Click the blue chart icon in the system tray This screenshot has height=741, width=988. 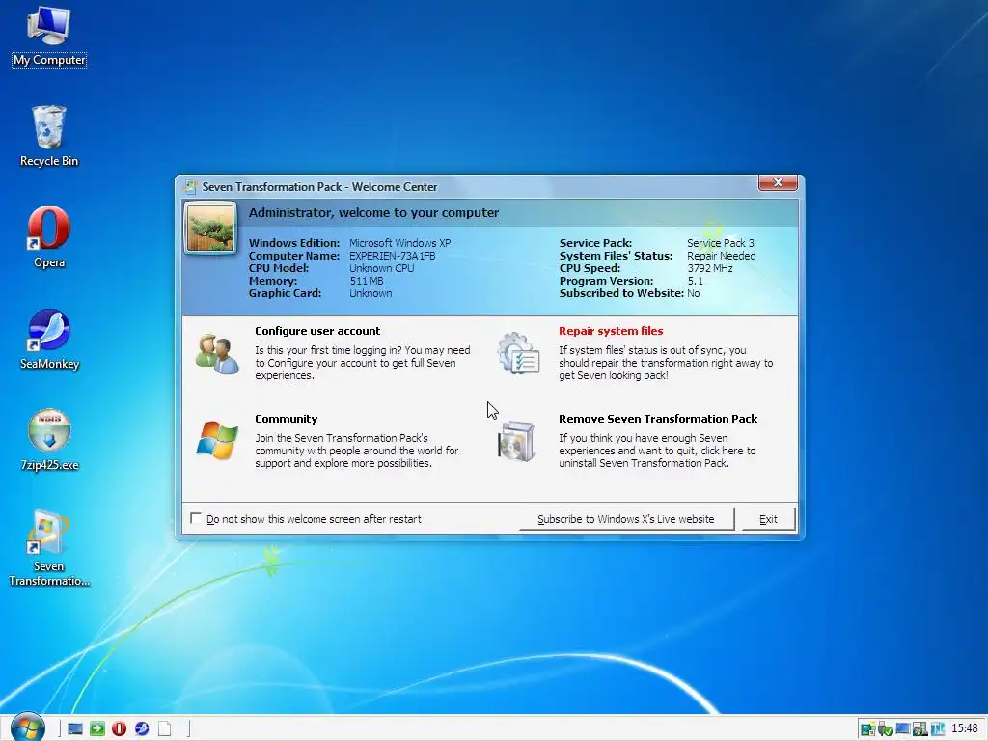point(938,729)
